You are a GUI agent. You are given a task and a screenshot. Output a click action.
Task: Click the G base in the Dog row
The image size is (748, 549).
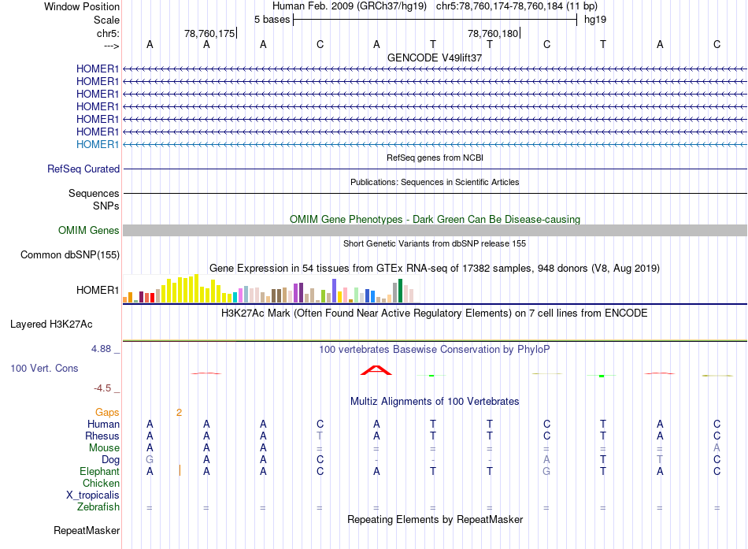150,459
